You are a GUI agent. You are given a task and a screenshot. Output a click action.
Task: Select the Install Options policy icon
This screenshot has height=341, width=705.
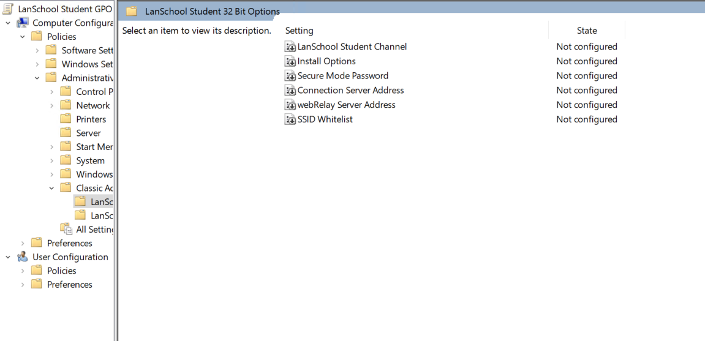(x=290, y=61)
